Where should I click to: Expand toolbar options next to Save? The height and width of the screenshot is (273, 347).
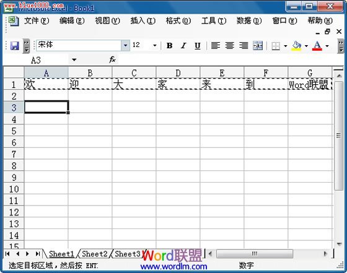(26, 46)
